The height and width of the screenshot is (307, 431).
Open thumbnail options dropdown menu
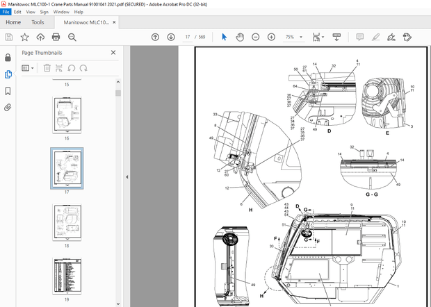coord(29,67)
